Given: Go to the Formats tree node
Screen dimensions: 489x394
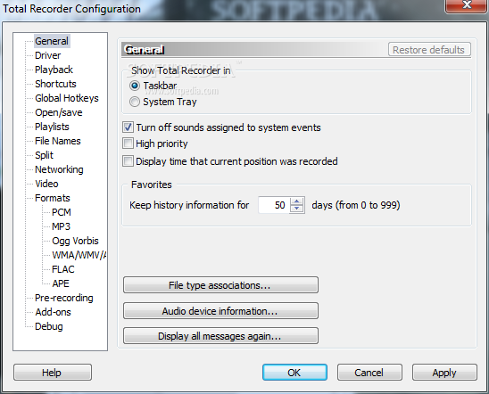Looking at the screenshot, I should click(x=53, y=198).
